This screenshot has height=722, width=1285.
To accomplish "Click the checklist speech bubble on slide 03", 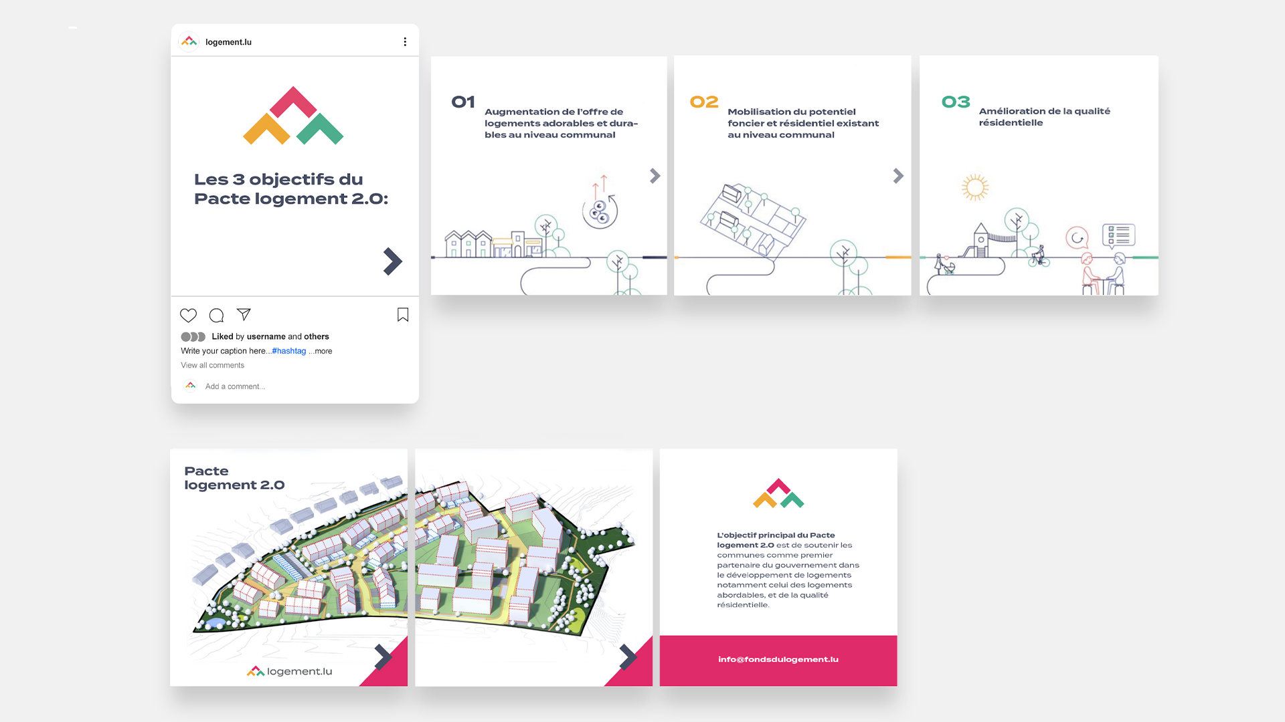I will pyautogui.click(x=1118, y=236).
